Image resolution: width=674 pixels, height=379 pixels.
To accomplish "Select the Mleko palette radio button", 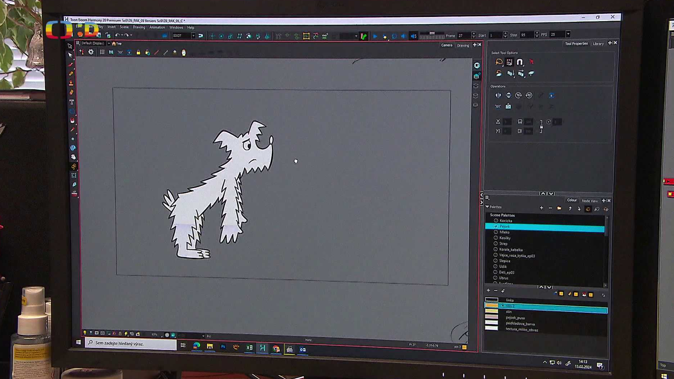I will click(496, 232).
